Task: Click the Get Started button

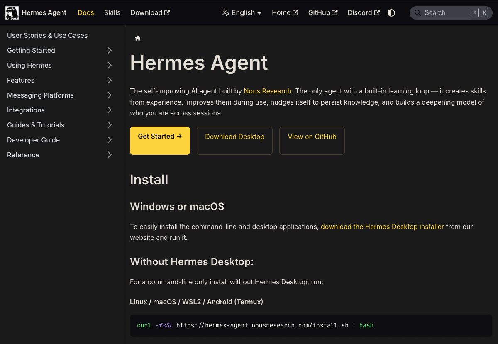Action: point(160,141)
